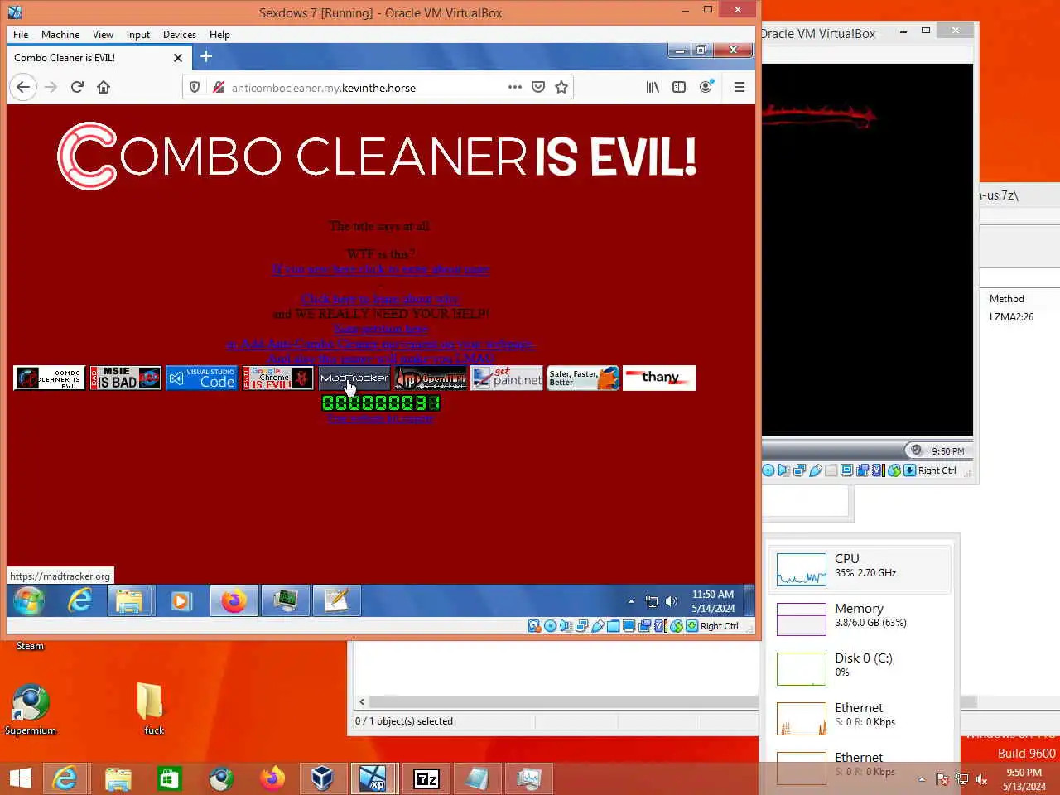Screen dimensions: 1060x795
Task: Open the Help menu
Action: [219, 35]
